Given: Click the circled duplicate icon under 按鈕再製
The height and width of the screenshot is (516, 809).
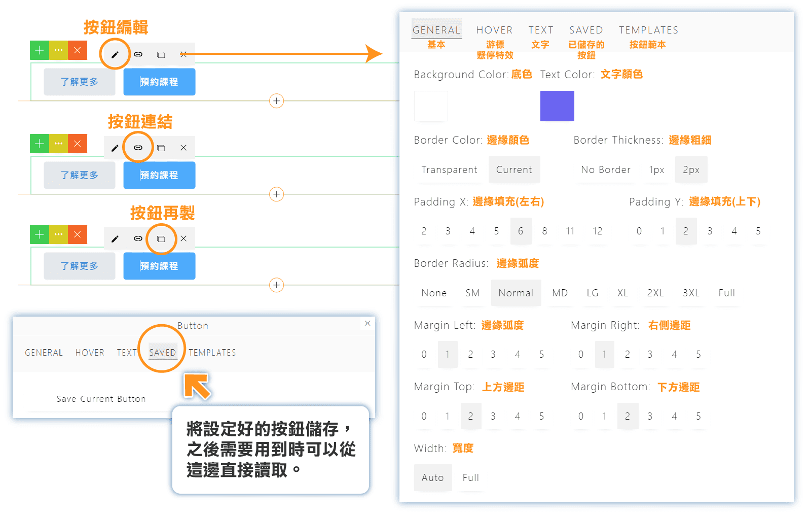Looking at the screenshot, I should click(x=161, y=239).
